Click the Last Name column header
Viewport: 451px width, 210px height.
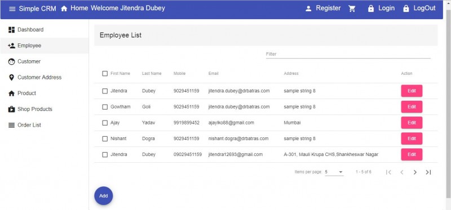152,74
